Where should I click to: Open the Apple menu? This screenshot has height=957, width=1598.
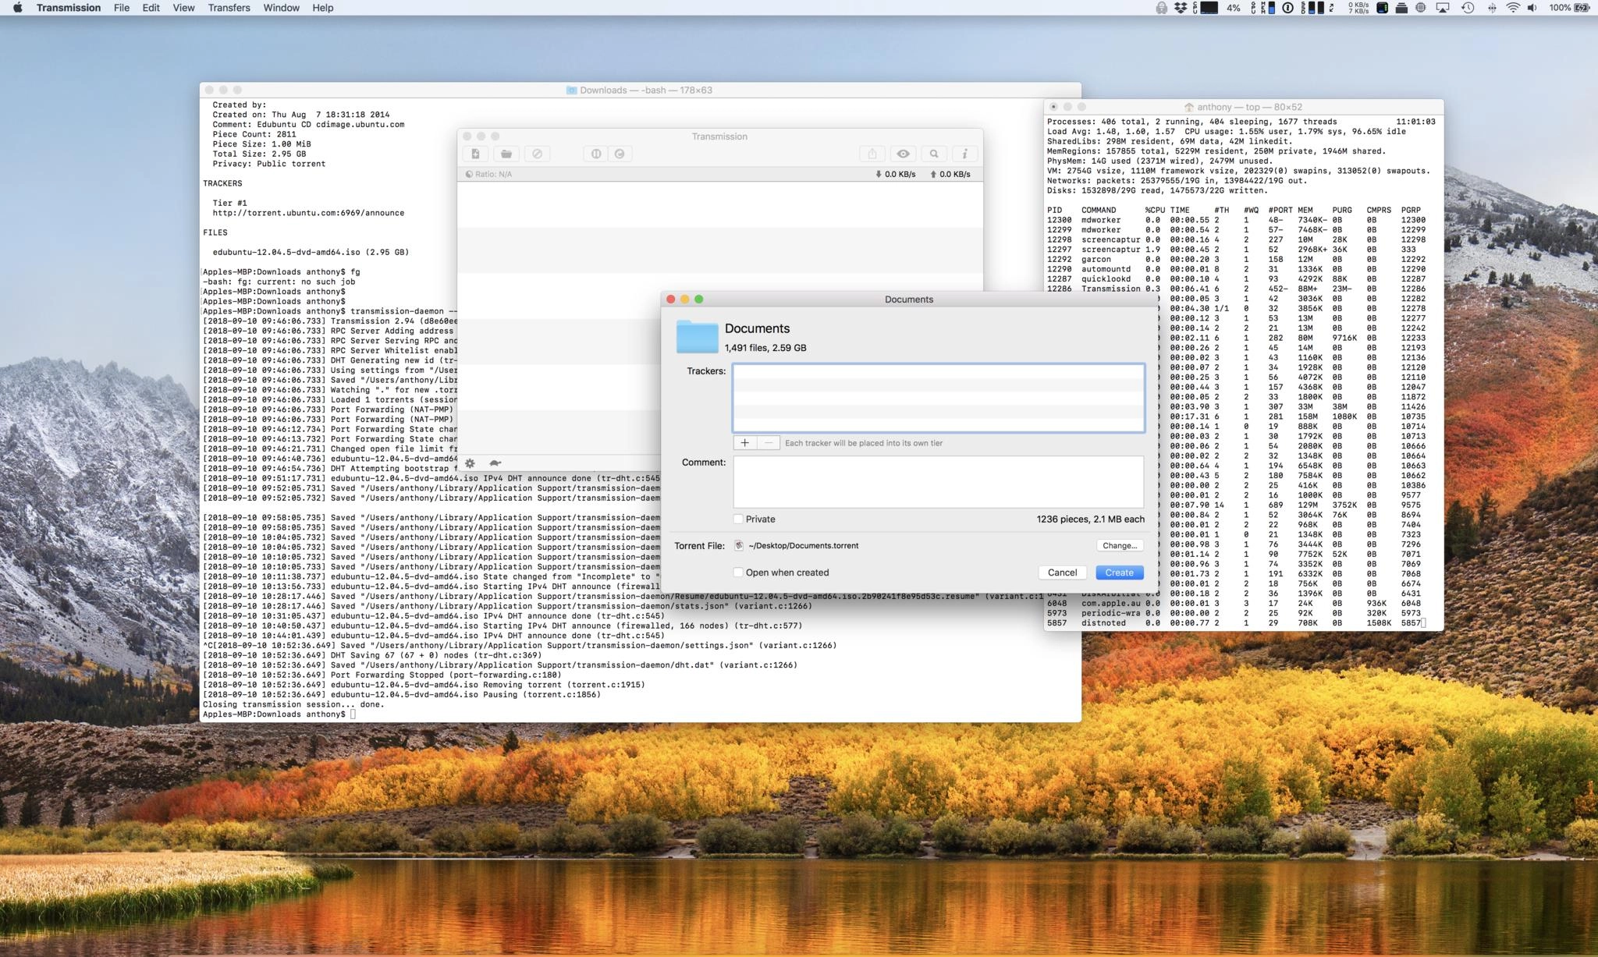[x=17, y=8]
